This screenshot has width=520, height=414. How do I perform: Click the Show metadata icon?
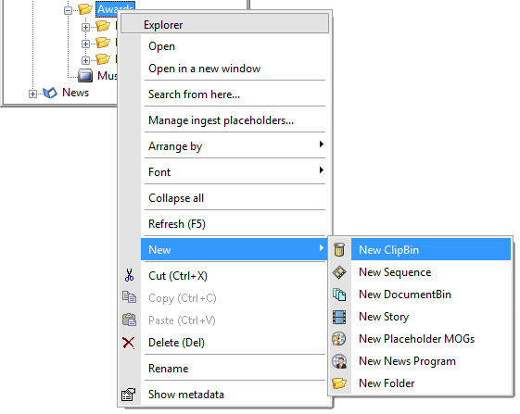[x=128, y=395]
